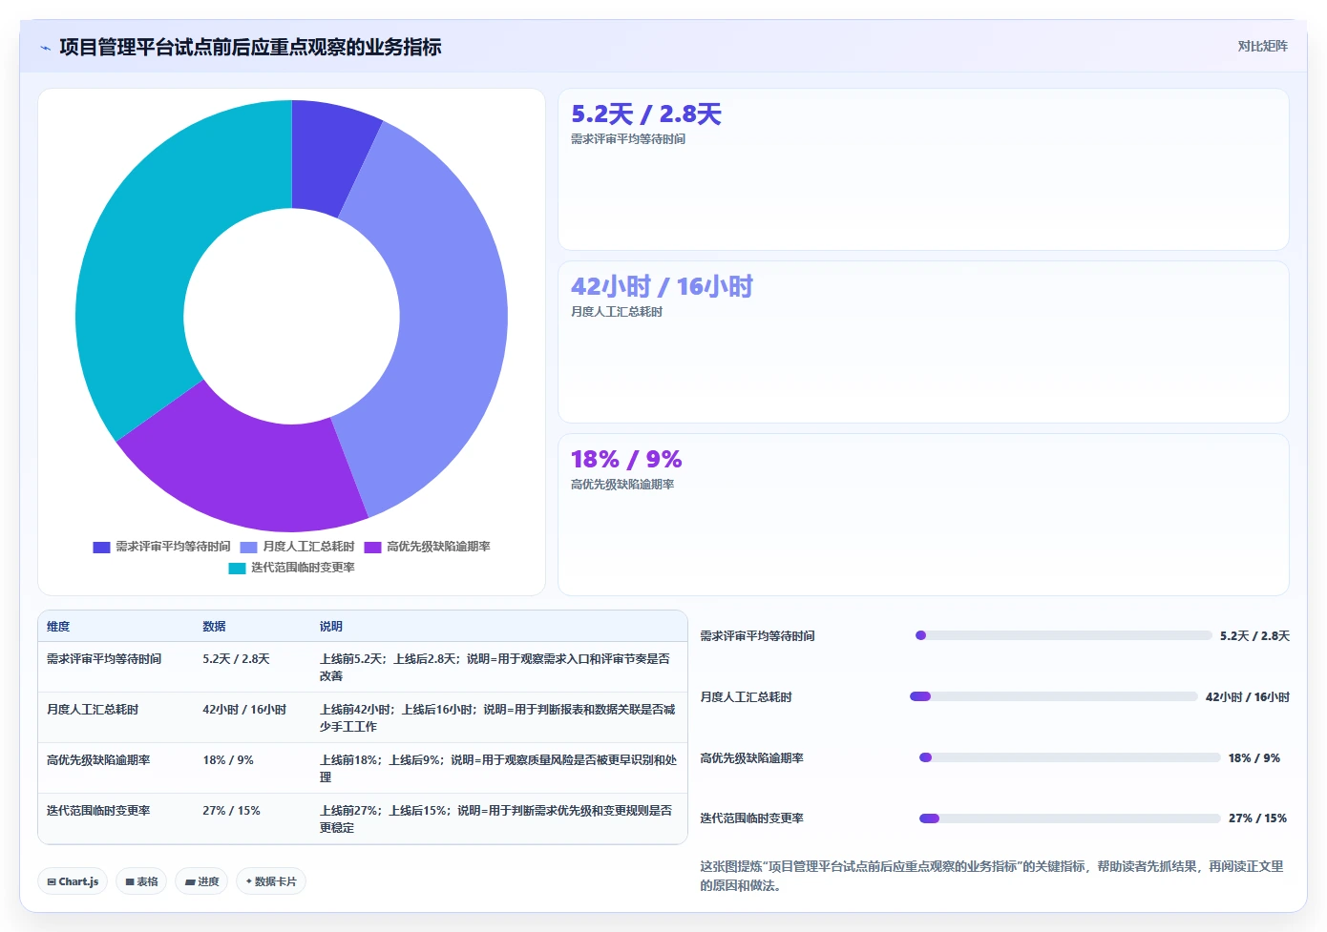Click the page title 项目管理平台试点前后应重点观察的业务指标
Viewport: 1327px width, 932px height.
(x=250, y=47)
